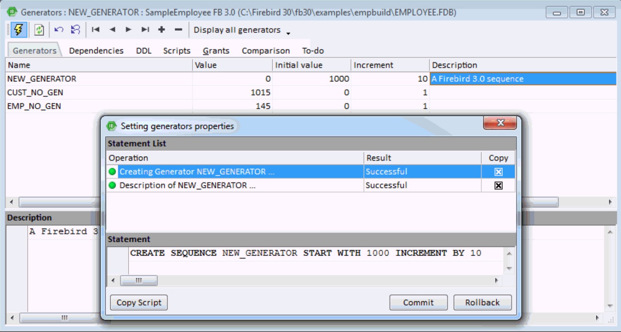621x332 pixels.
Task: Jump to last record icon
Action: point(145,30)
